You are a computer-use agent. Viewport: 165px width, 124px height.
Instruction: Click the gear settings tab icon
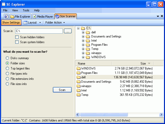tap(6, 17)
